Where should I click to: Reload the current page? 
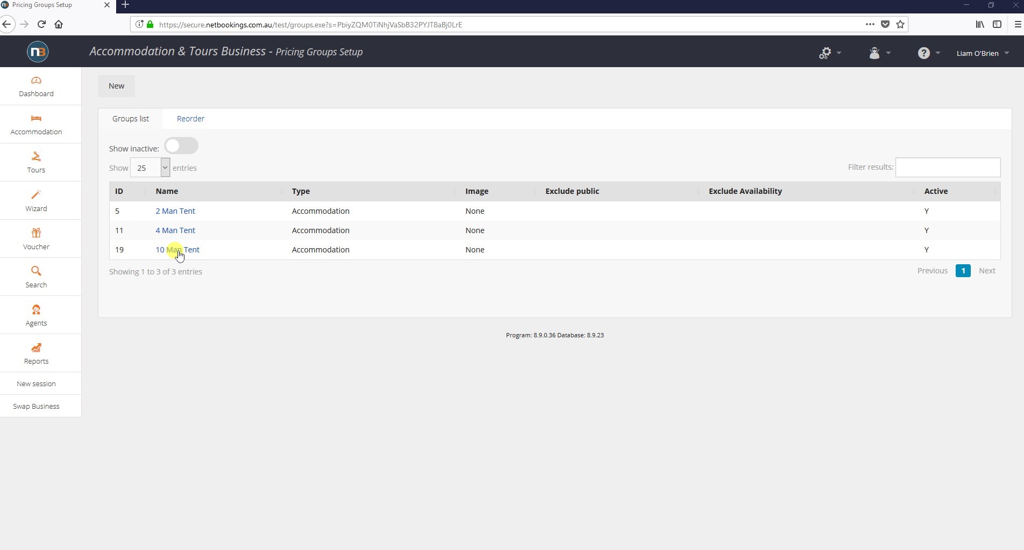(x=41, y=24)
